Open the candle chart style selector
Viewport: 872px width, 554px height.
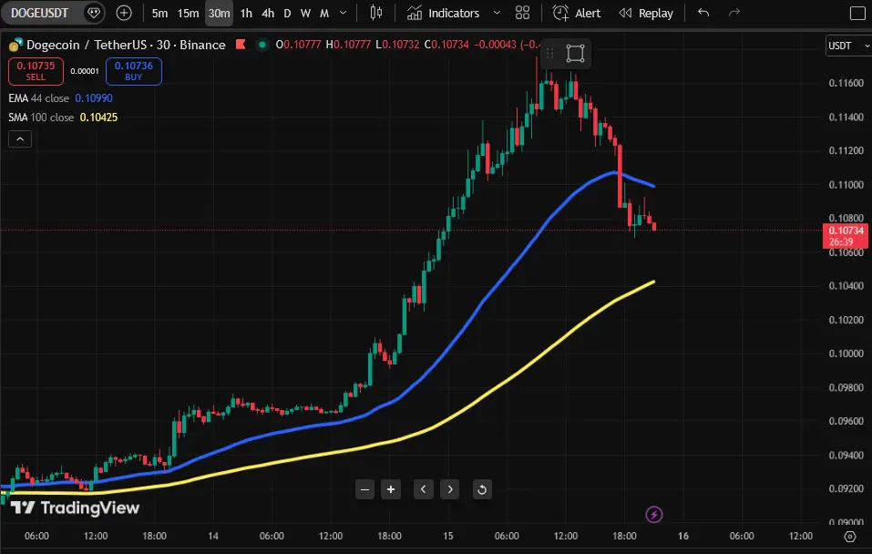(x=376, y=13)
